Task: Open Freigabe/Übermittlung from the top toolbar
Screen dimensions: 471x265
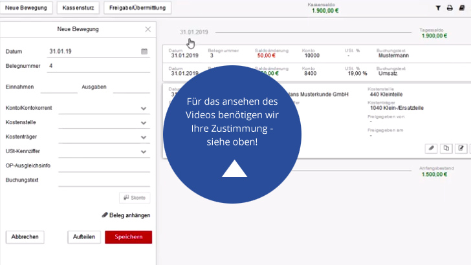Action: [137, 8]
